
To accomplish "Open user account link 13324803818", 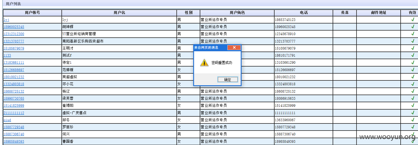I will 14,84.
